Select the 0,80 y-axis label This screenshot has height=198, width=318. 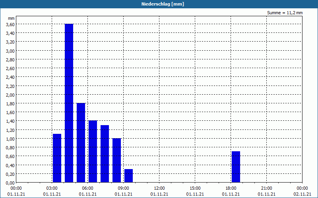click(10, 147)
